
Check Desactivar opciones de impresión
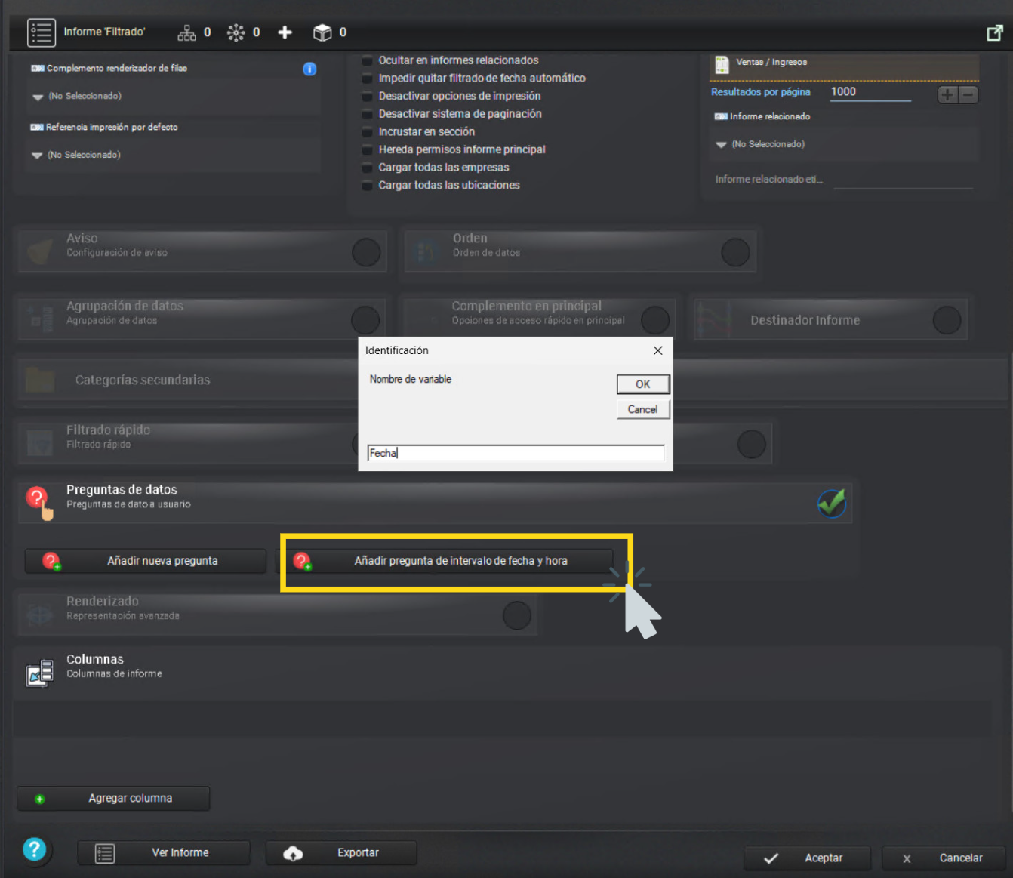coord(367,97)
